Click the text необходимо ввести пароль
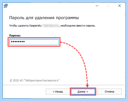Viewport: 128px width, 101px height. [78, 26]
